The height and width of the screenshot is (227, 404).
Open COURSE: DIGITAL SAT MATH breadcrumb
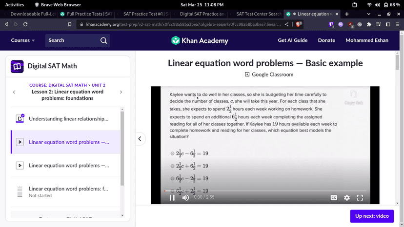point(58,85)
